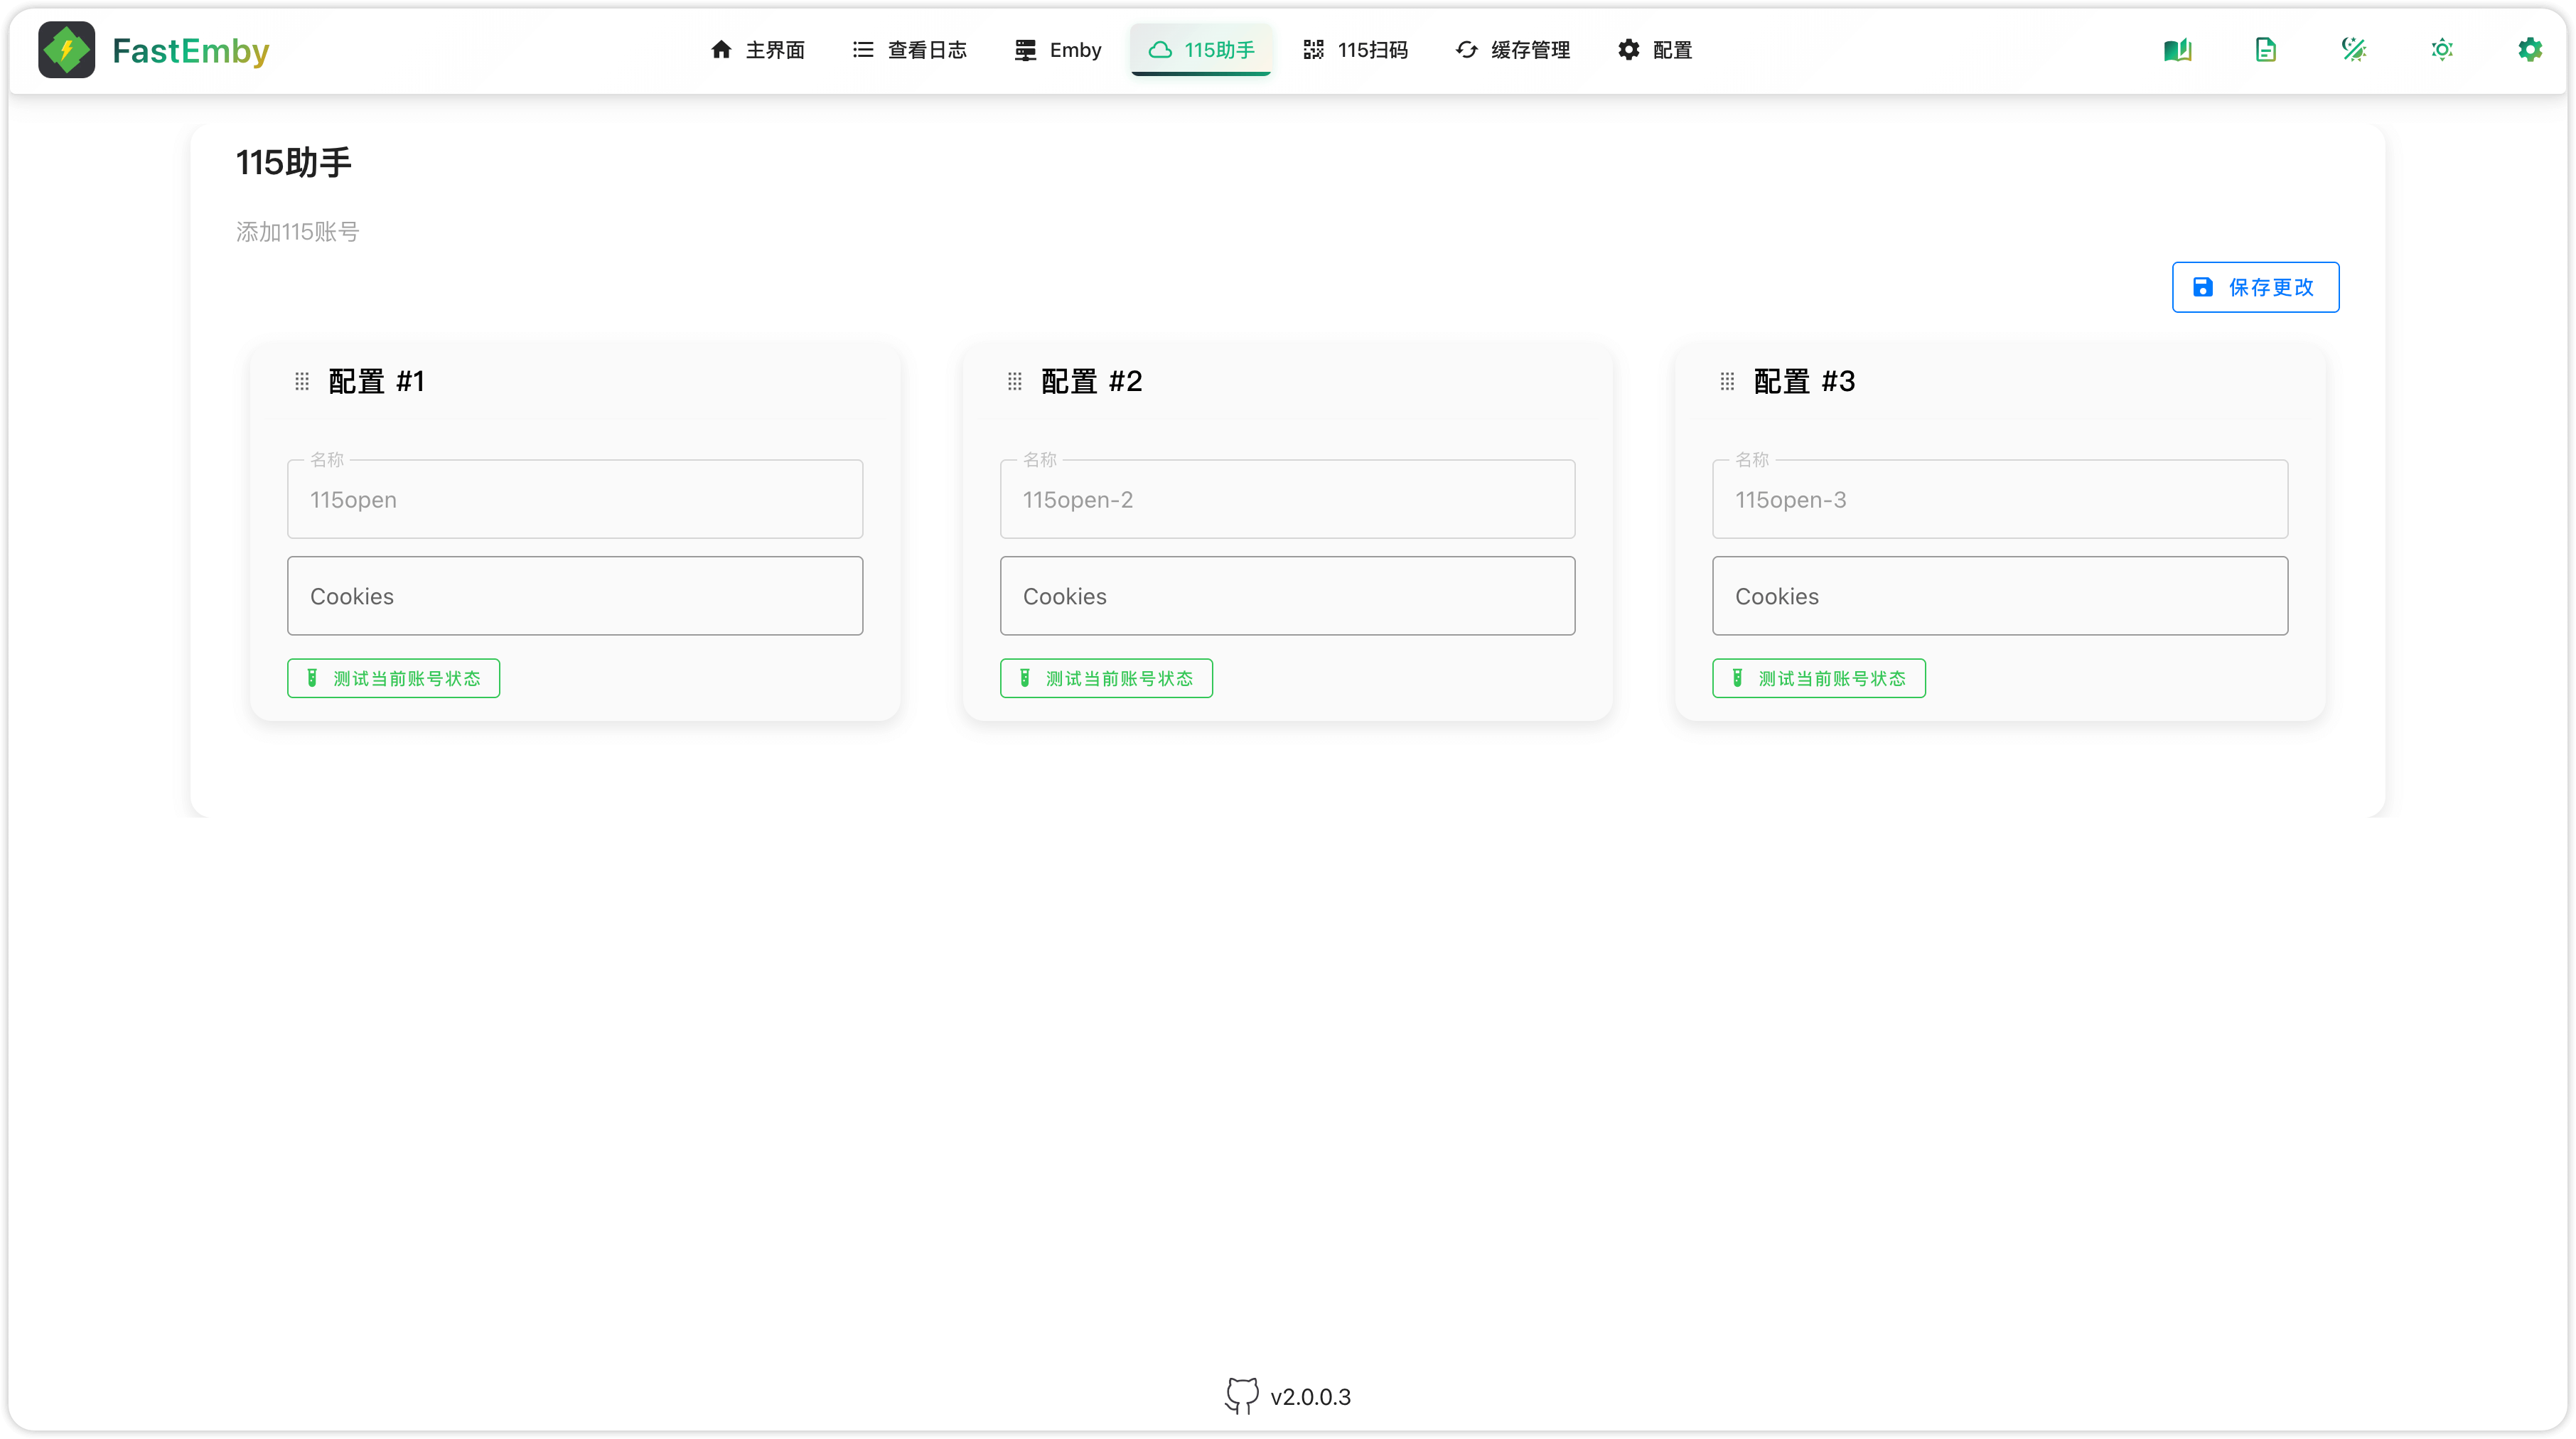The height and width of the screenshot is (1439, 2576).
Task: Click Cookies field in 配置 #1
Action: pos(575,596)
